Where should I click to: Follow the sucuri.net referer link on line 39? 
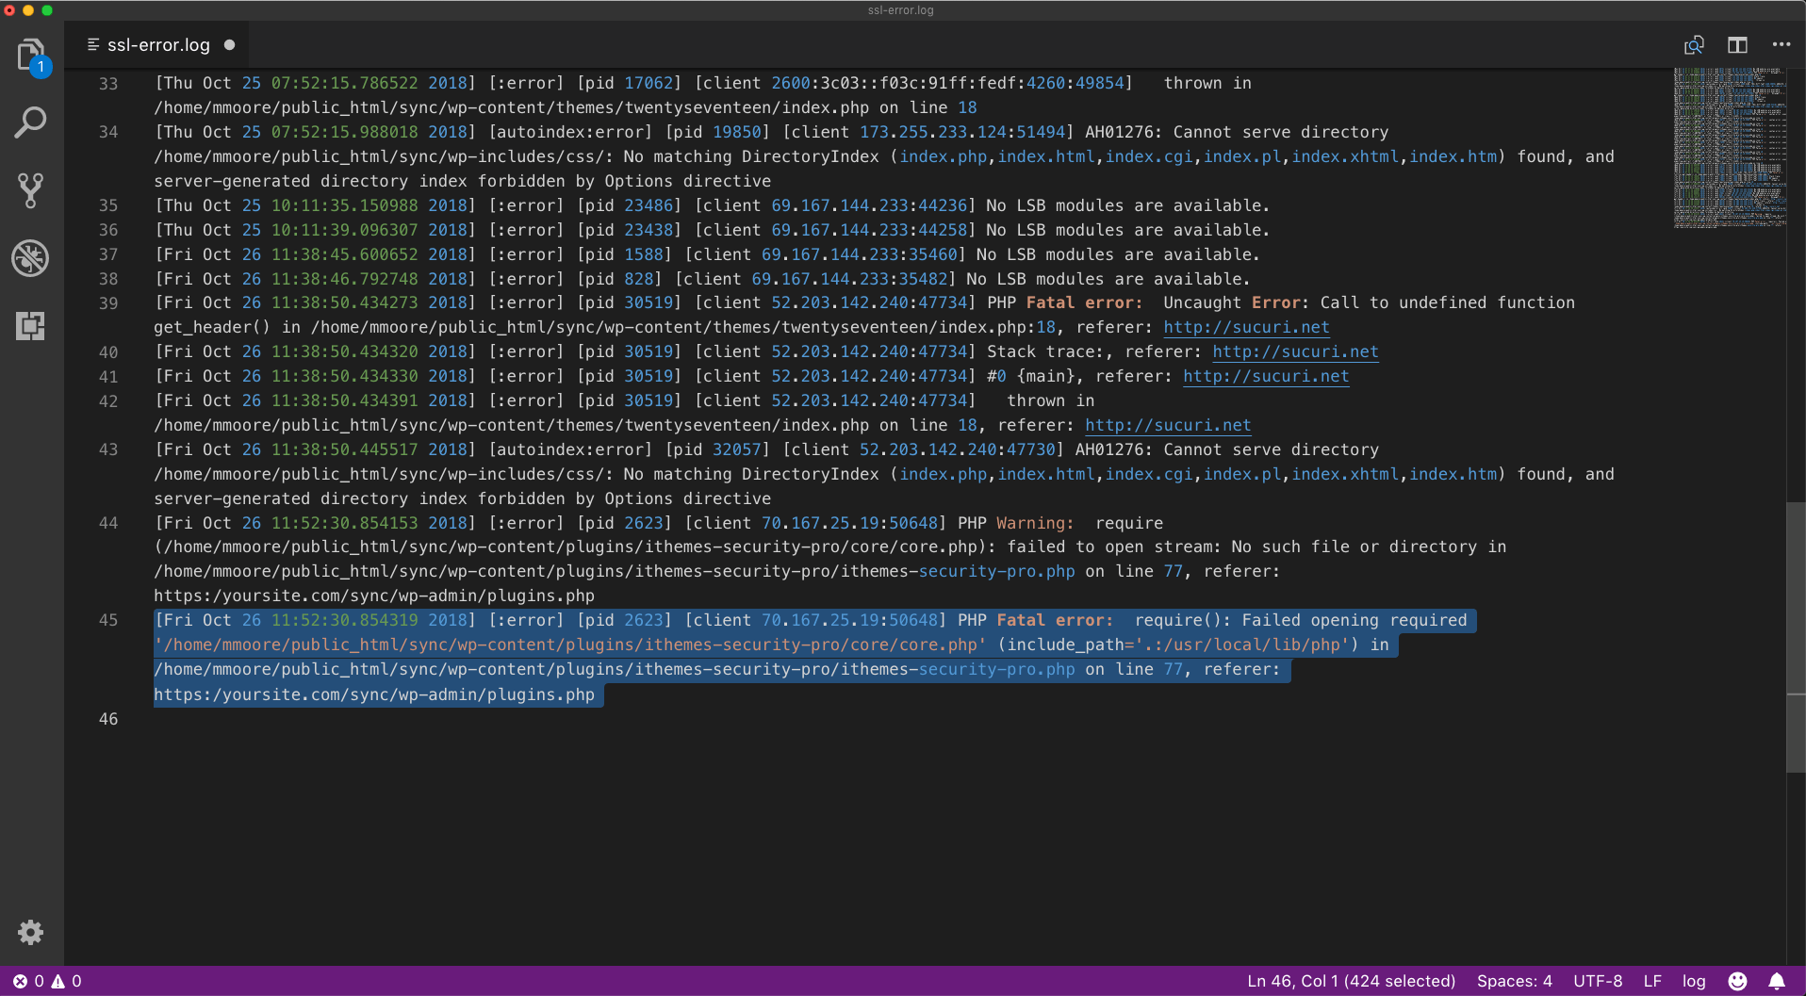click(1246, 327)
